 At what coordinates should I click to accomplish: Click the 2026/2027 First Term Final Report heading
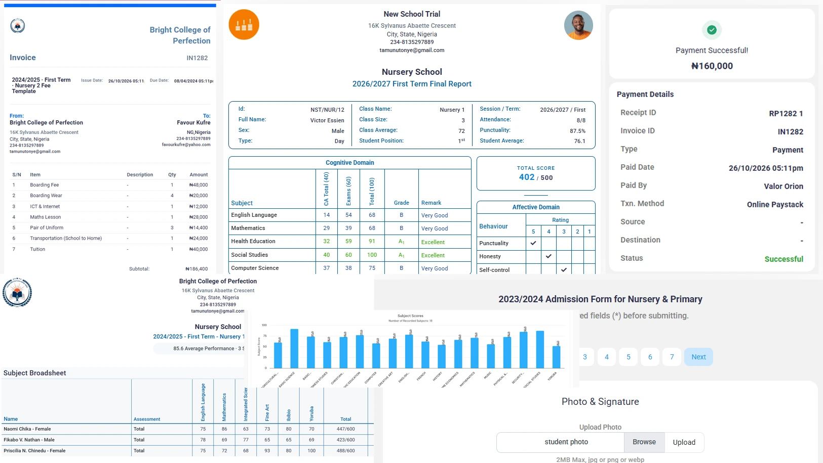412,84
